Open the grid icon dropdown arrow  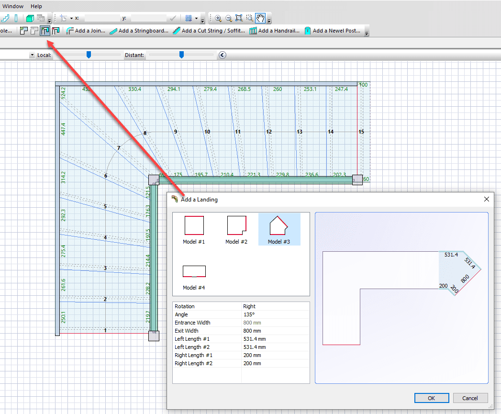click(x=196, y=19)
